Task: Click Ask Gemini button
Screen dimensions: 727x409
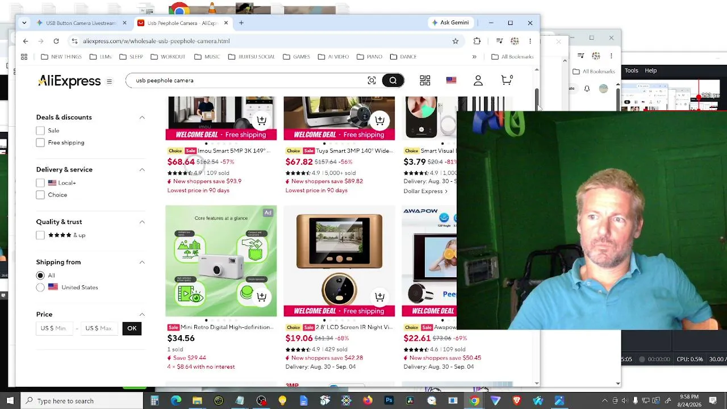Action: 450,23
